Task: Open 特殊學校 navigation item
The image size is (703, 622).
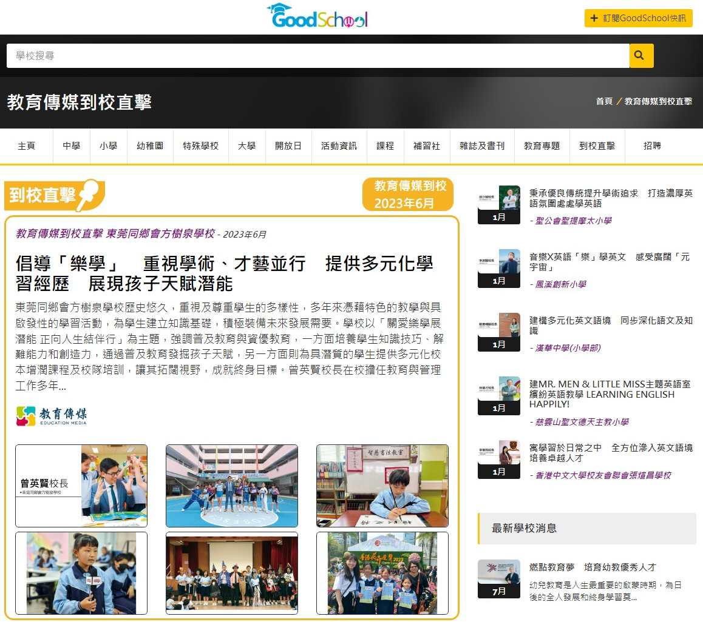Action: coord(201,146)
